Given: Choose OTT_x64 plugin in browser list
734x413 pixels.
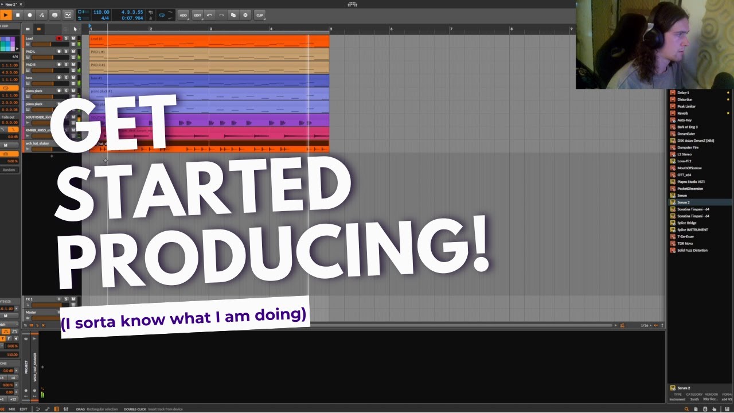Looking at the screenshot, I should pos(700,175).
